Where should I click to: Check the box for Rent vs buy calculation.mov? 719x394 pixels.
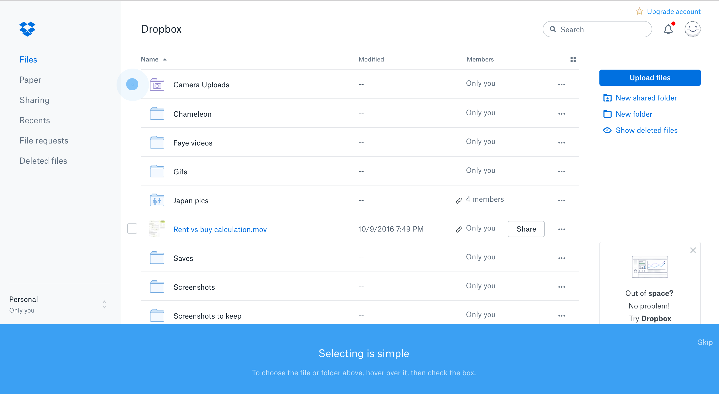point(132,229)
